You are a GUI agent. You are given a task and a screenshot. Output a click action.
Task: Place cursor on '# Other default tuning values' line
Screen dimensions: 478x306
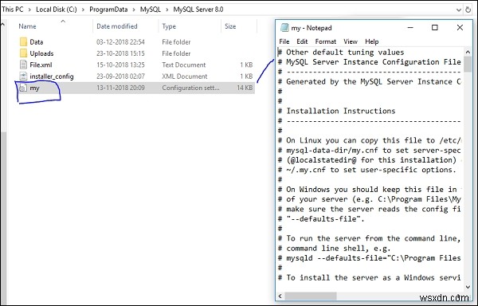[341, 53]
